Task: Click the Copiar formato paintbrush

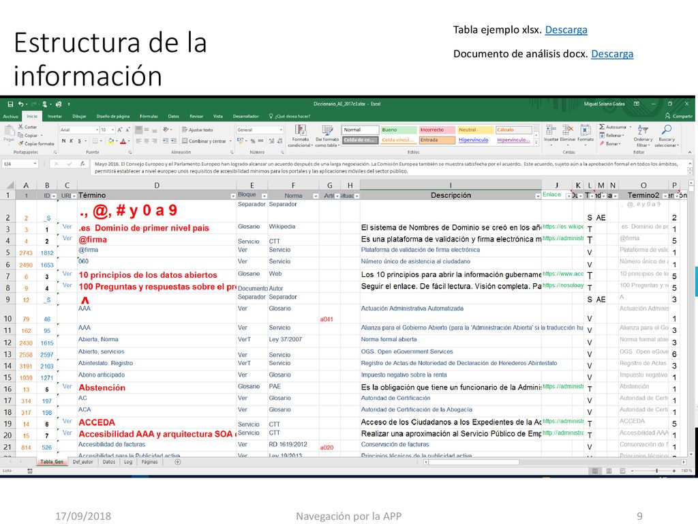Action: (21, 143)
